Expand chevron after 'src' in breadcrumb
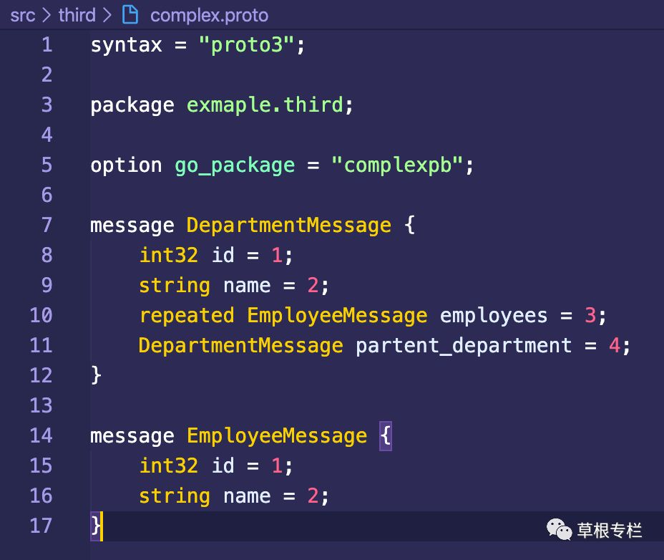Image resolution: width=664 pixels, height=560 pixels. pos(47,16)
